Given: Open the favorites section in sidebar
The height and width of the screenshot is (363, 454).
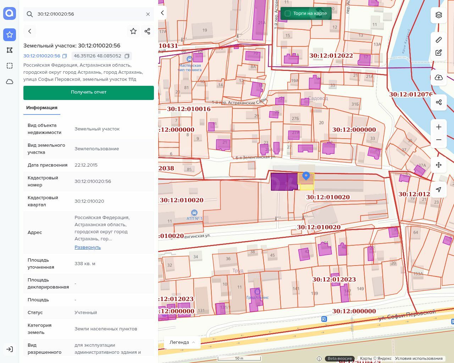Looking at the screenshot, I should tap(10, 34).
